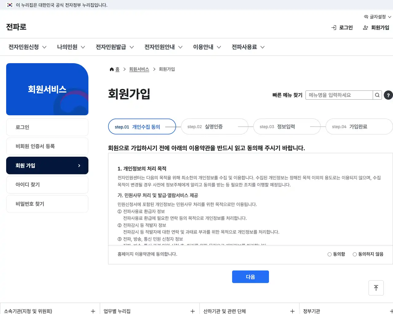The width and height of the screenshot is (393, 314).
Task: Click the 1. 개인정보의 처리 목적 heading
Action: click(142, 169)
